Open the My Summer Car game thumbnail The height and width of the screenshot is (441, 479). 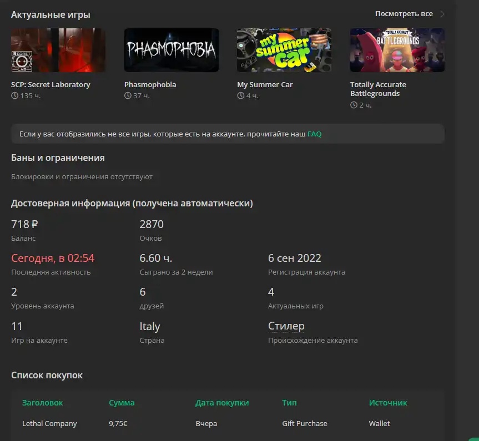pyautogui.click(x=284, y=50)
